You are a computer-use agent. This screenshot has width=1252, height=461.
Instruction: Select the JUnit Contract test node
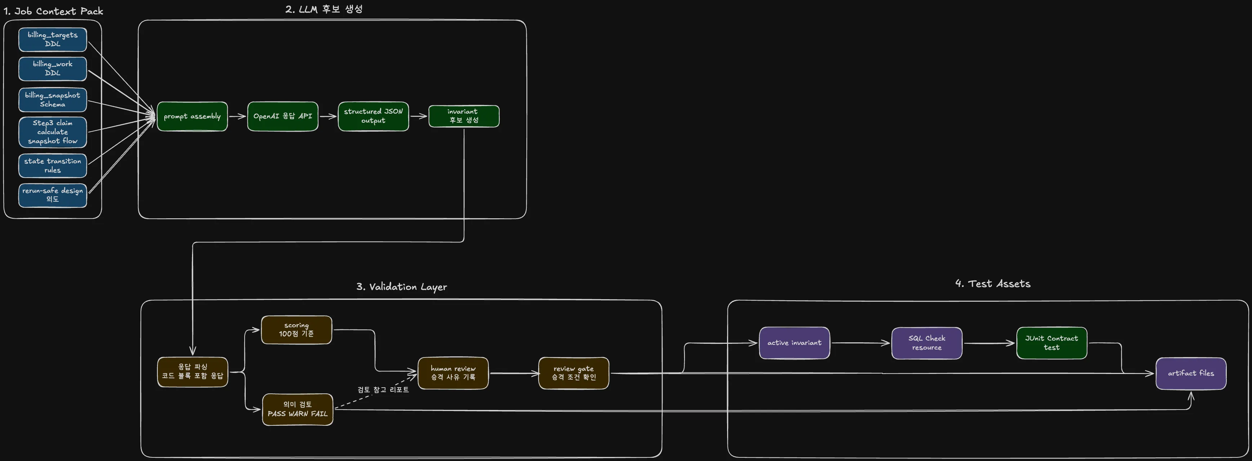(1052, 343)
